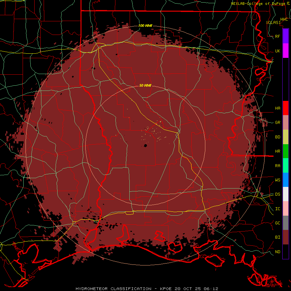Click the yellow BD legend swatch

[x=286, y=137]
